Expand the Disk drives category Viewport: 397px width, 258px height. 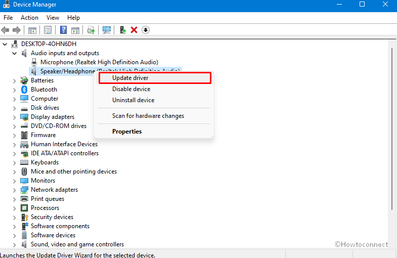tap(15, 108)
